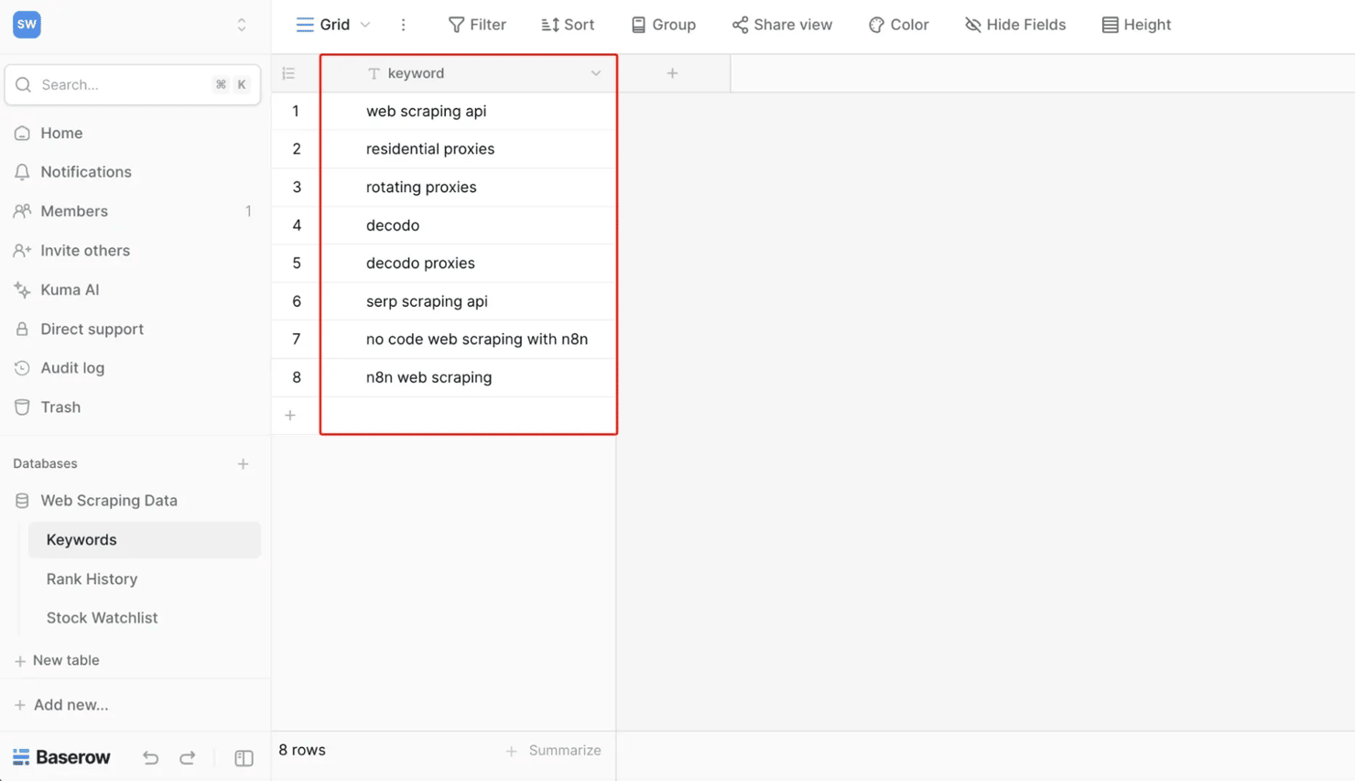
Task: Click the members count badge '1'
Action: (248, 212)
